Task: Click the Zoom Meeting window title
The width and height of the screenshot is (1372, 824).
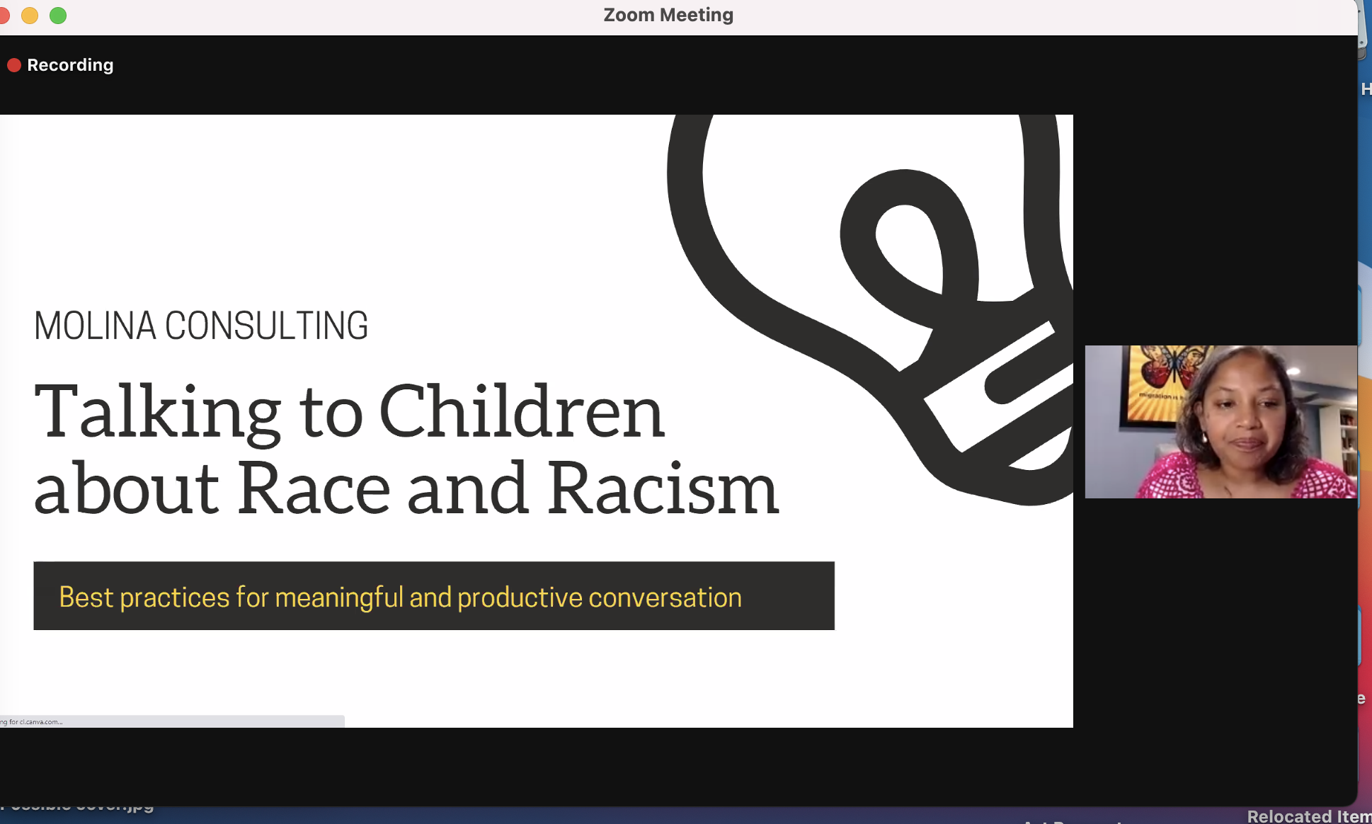Action: pos(668,15)
